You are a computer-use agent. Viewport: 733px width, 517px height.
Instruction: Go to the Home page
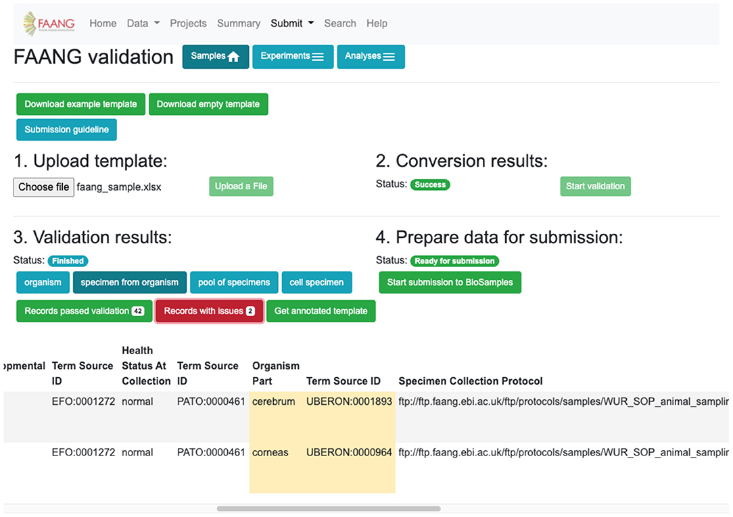pos(103,24)
